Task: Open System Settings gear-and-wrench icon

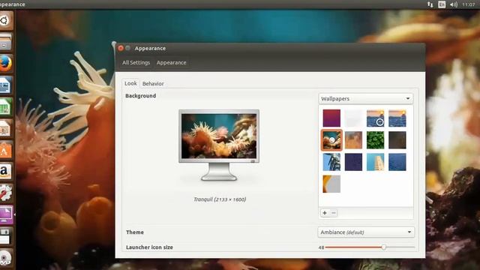Action: point(5,193)
